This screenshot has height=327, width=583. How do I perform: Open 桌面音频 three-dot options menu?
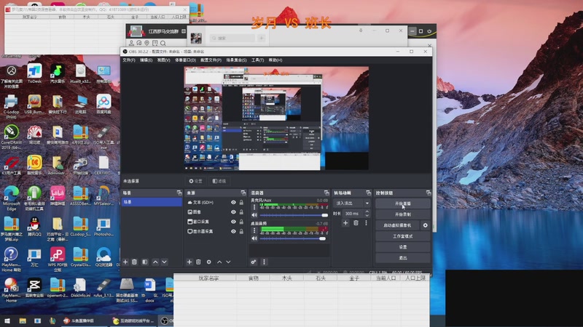(x=254, y=230)
